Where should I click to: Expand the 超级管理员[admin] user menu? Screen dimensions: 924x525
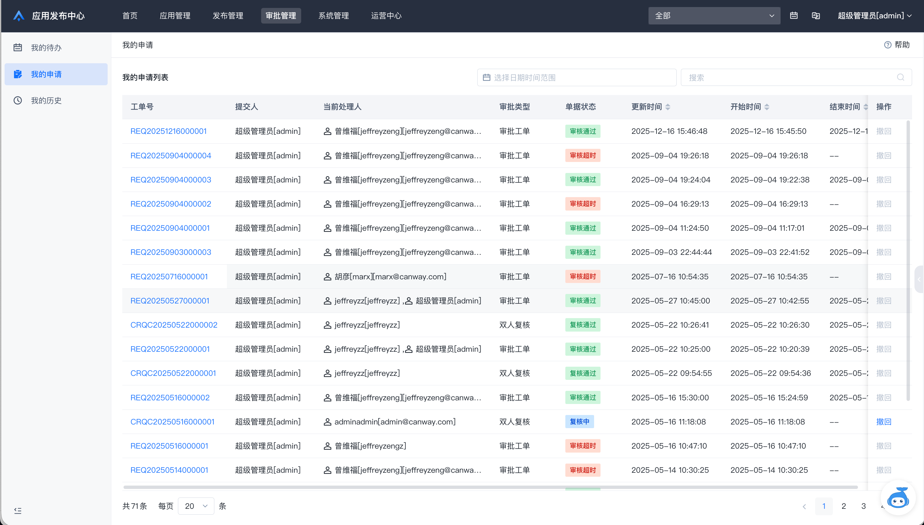tap(874, 16)
